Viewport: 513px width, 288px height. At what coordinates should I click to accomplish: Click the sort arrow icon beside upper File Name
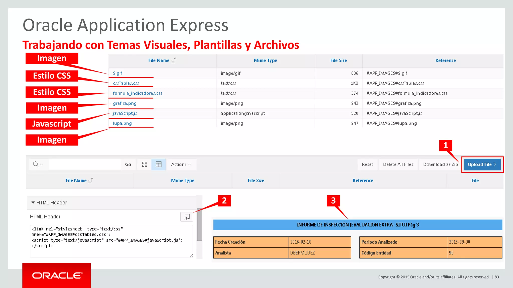(174, 60)
